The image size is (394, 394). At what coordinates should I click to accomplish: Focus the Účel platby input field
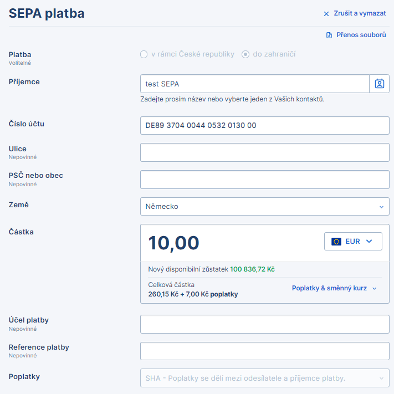tap(264, 324)
